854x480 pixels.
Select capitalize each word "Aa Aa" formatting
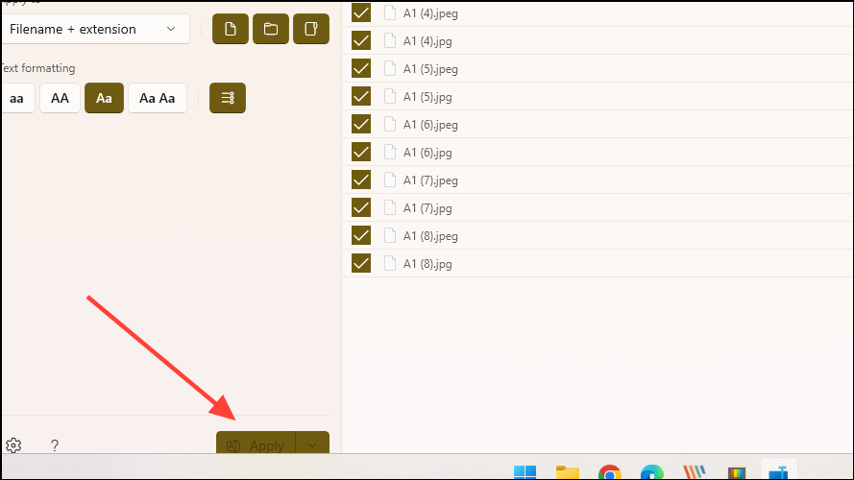pyautogui.click(x=158, y=98)
